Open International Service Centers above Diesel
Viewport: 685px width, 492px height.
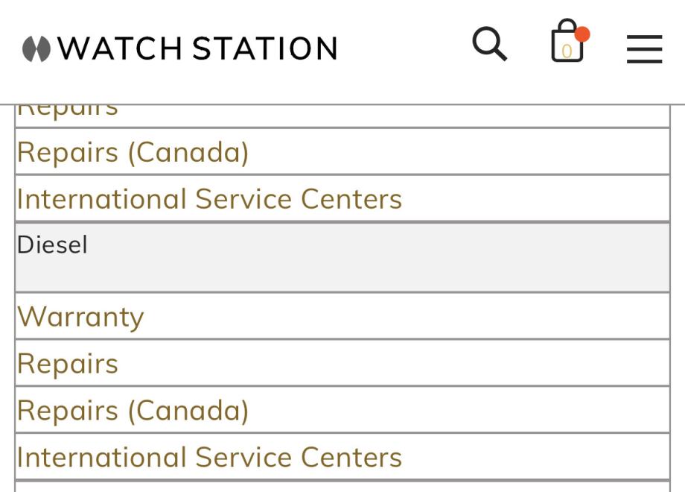209,199
